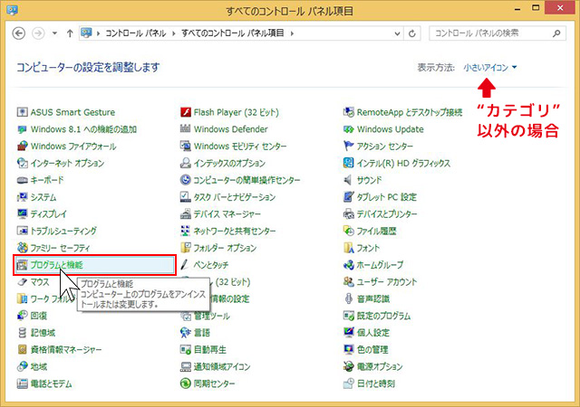Screen dimensions: 580x407
Task: Open the ファミリー セーフティ item
Action: 60,248
